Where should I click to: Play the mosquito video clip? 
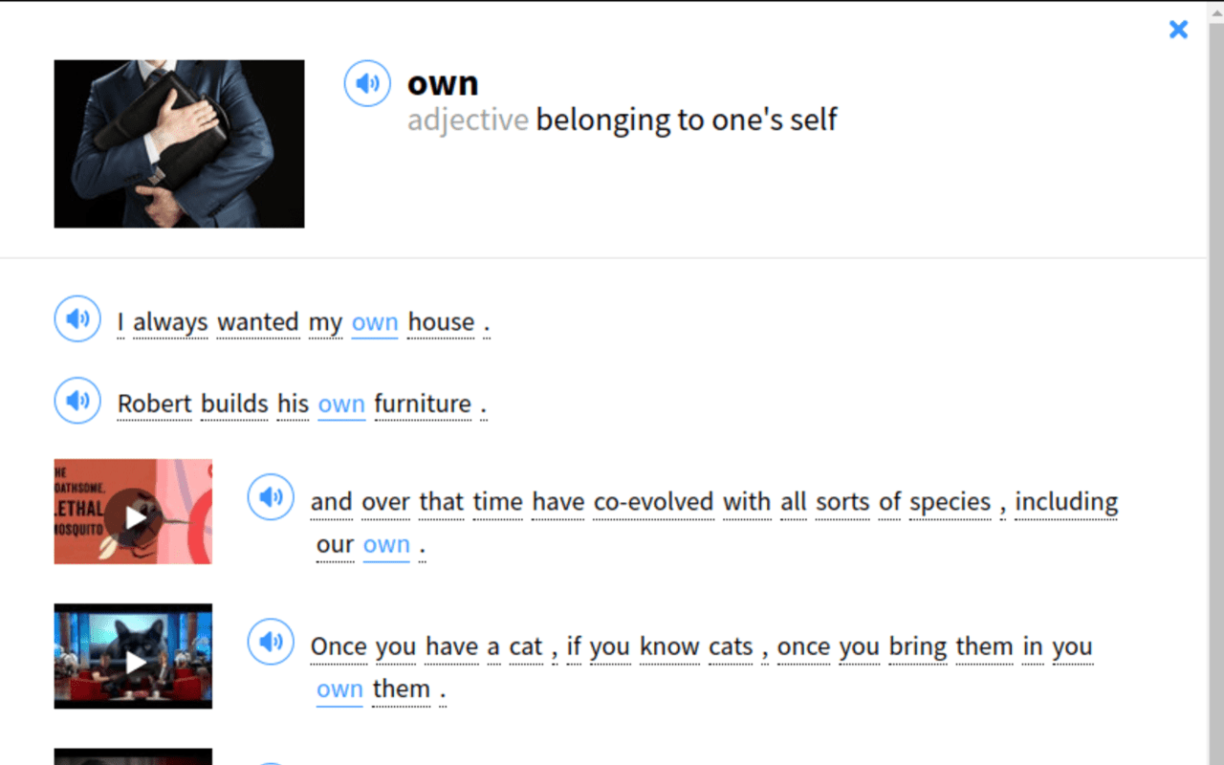tap(134, 513)
